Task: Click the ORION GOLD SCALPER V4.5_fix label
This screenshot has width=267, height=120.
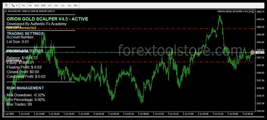Action: tap(234, 11)
